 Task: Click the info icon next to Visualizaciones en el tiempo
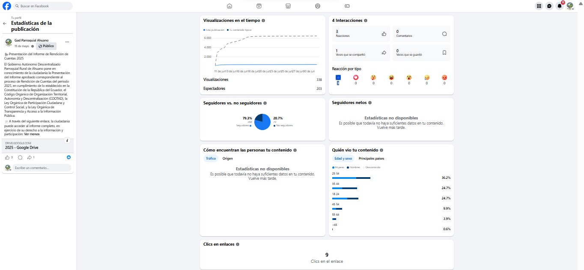point(263,21)
